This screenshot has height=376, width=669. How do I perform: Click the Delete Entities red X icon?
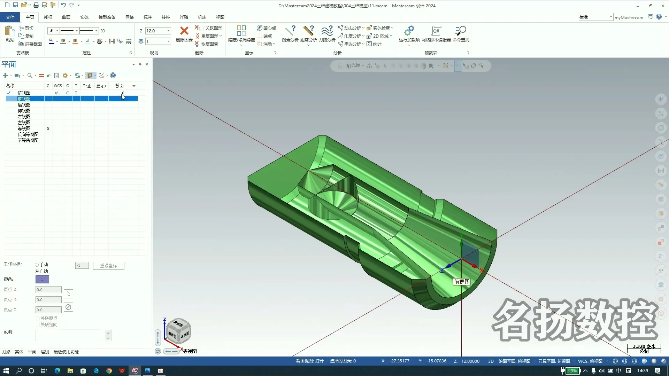point(184,31)
